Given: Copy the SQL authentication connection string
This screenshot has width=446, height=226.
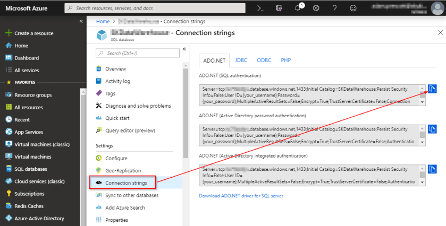Looking at the screenshot, I should [432, 89].
